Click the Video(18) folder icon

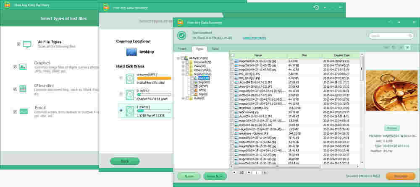pyautogui.click(x=191, y=66)
